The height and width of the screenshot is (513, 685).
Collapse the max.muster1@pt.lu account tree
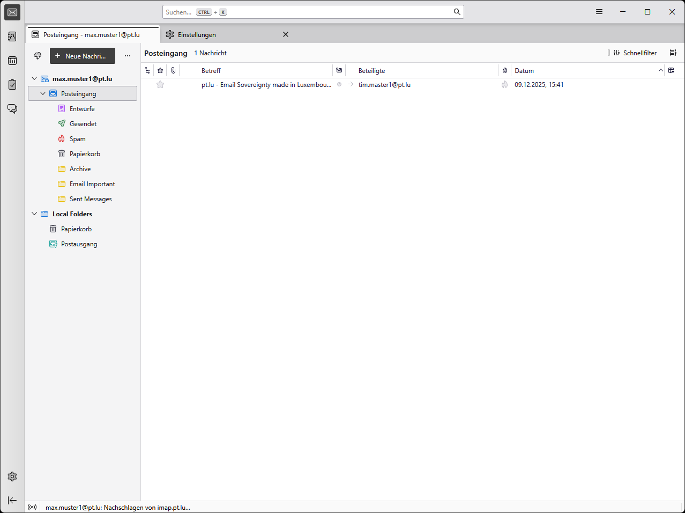coord(34,78)
